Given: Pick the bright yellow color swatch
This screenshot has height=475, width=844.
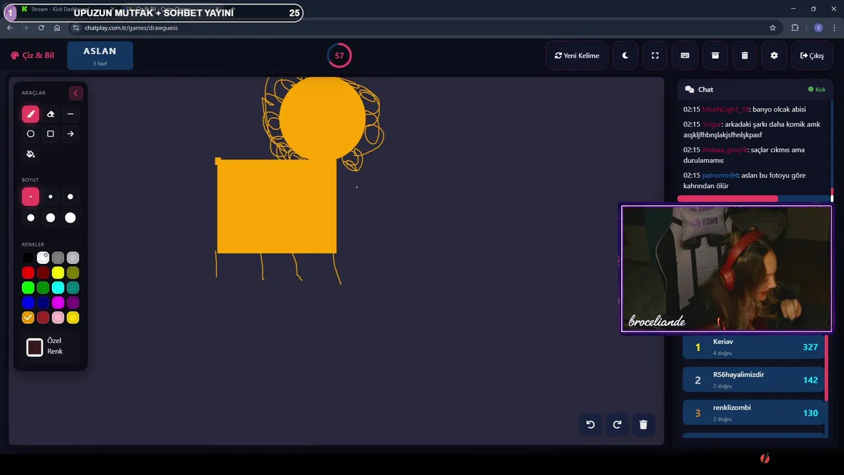Looking at the screenshot, I should pyautogui.click(x=58, y=272).
